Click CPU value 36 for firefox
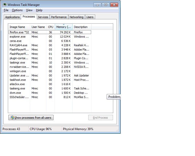This screenshot has height=156, width=195. [50, 32]
